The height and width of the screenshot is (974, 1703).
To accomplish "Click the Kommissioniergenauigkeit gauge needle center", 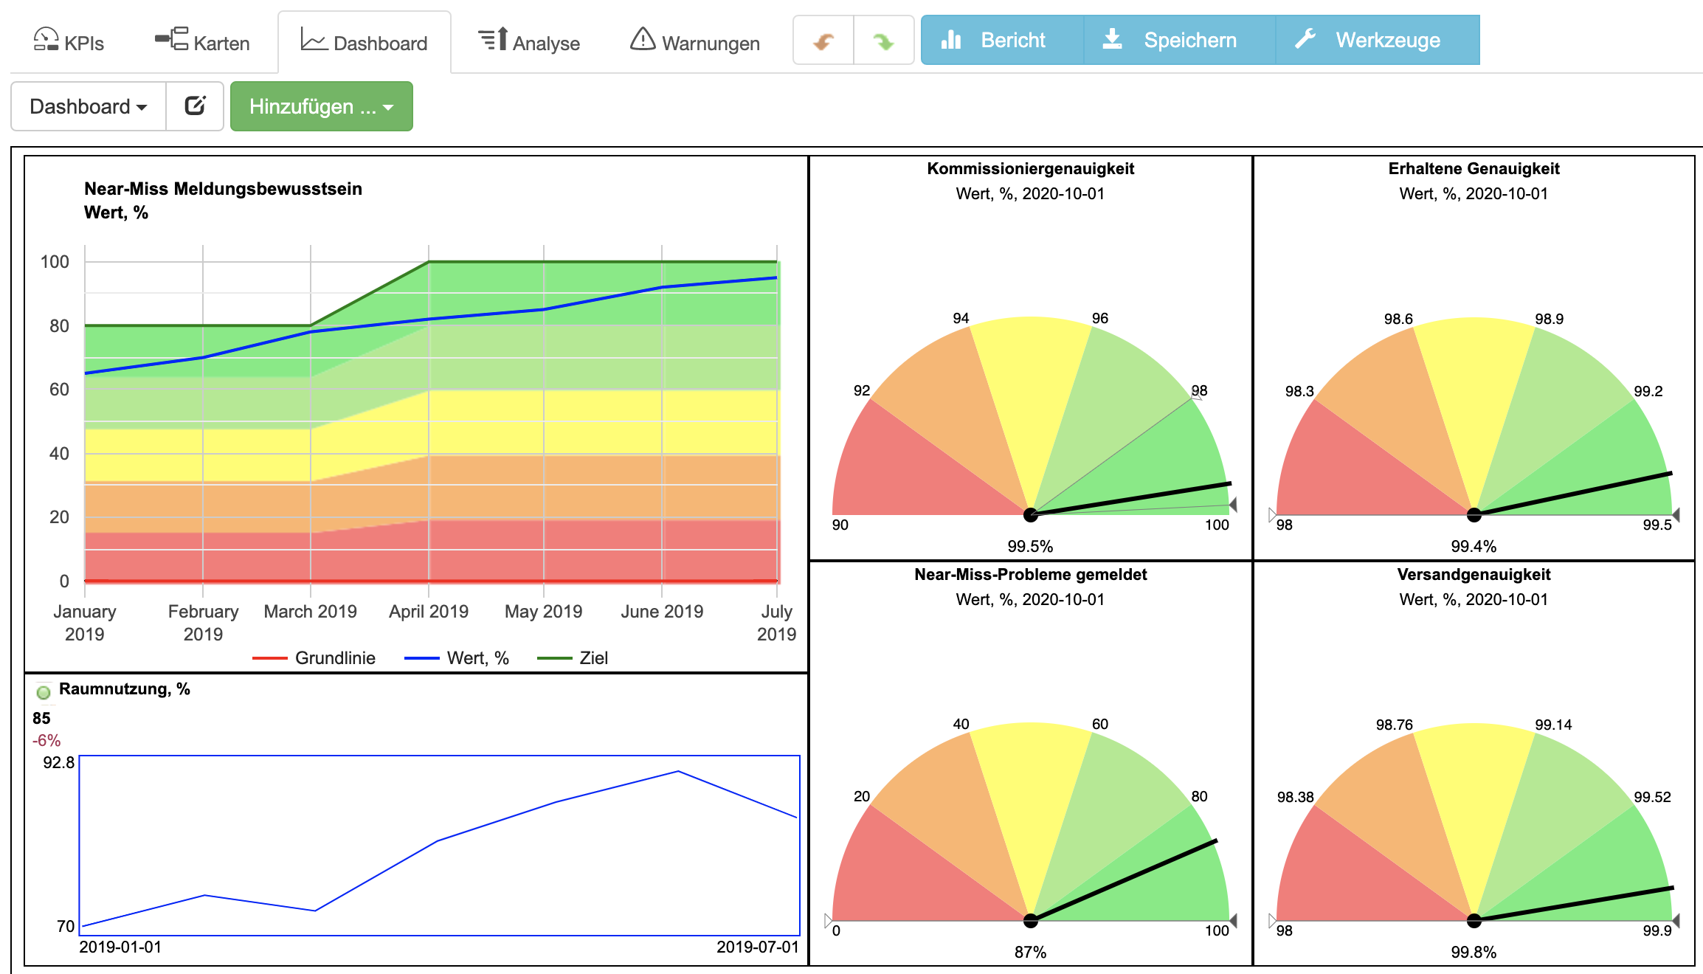I will (1031, 514).
